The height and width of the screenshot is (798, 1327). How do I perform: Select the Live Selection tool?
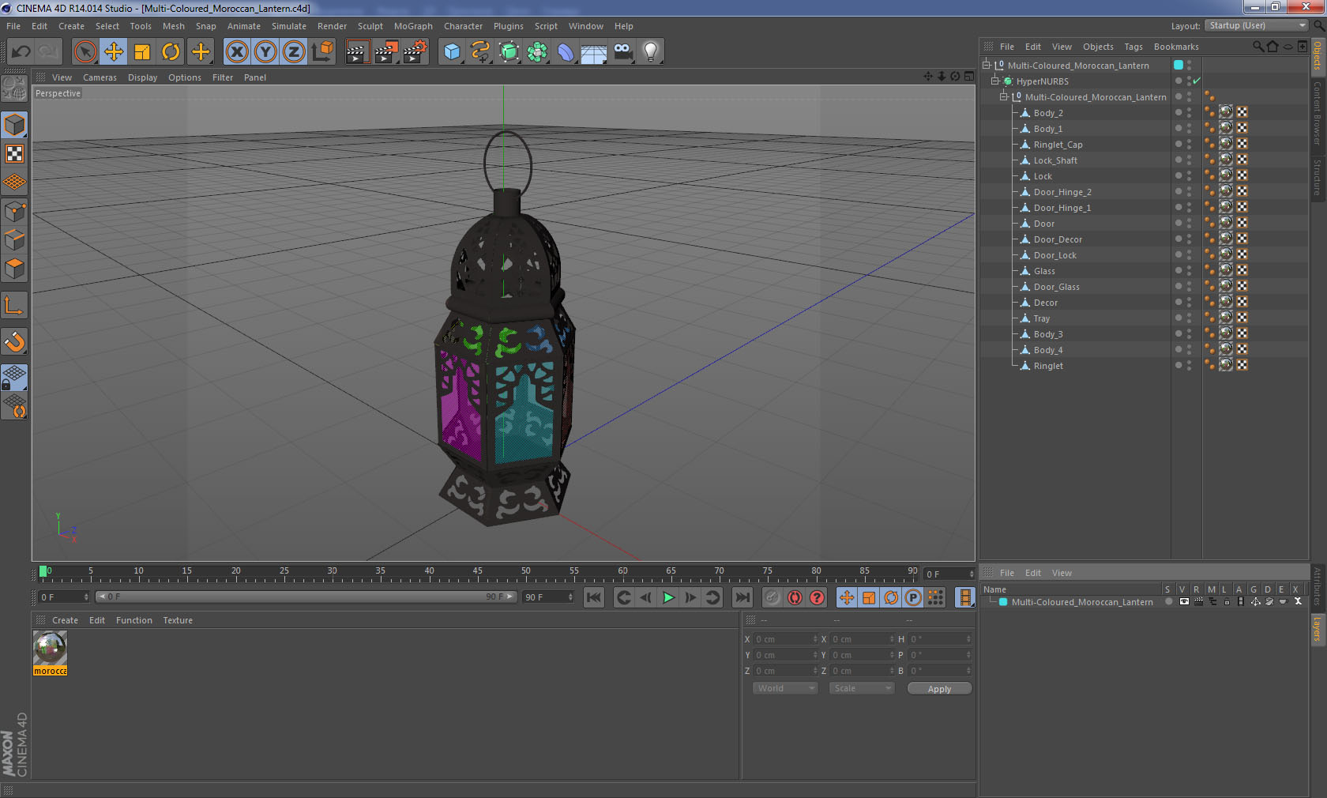tap(85, 52)
